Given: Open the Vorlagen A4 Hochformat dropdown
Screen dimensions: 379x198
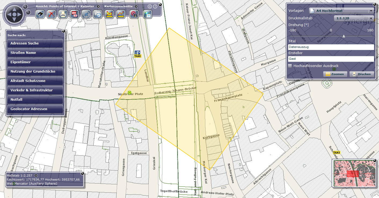Looking at the screenshot, I should point(341,11).
